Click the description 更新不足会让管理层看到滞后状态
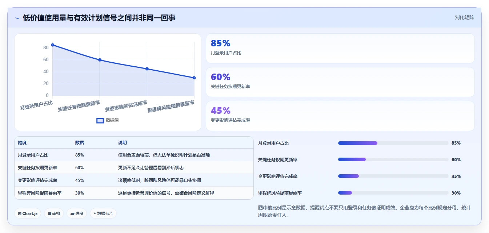 [x=151, y=168]
